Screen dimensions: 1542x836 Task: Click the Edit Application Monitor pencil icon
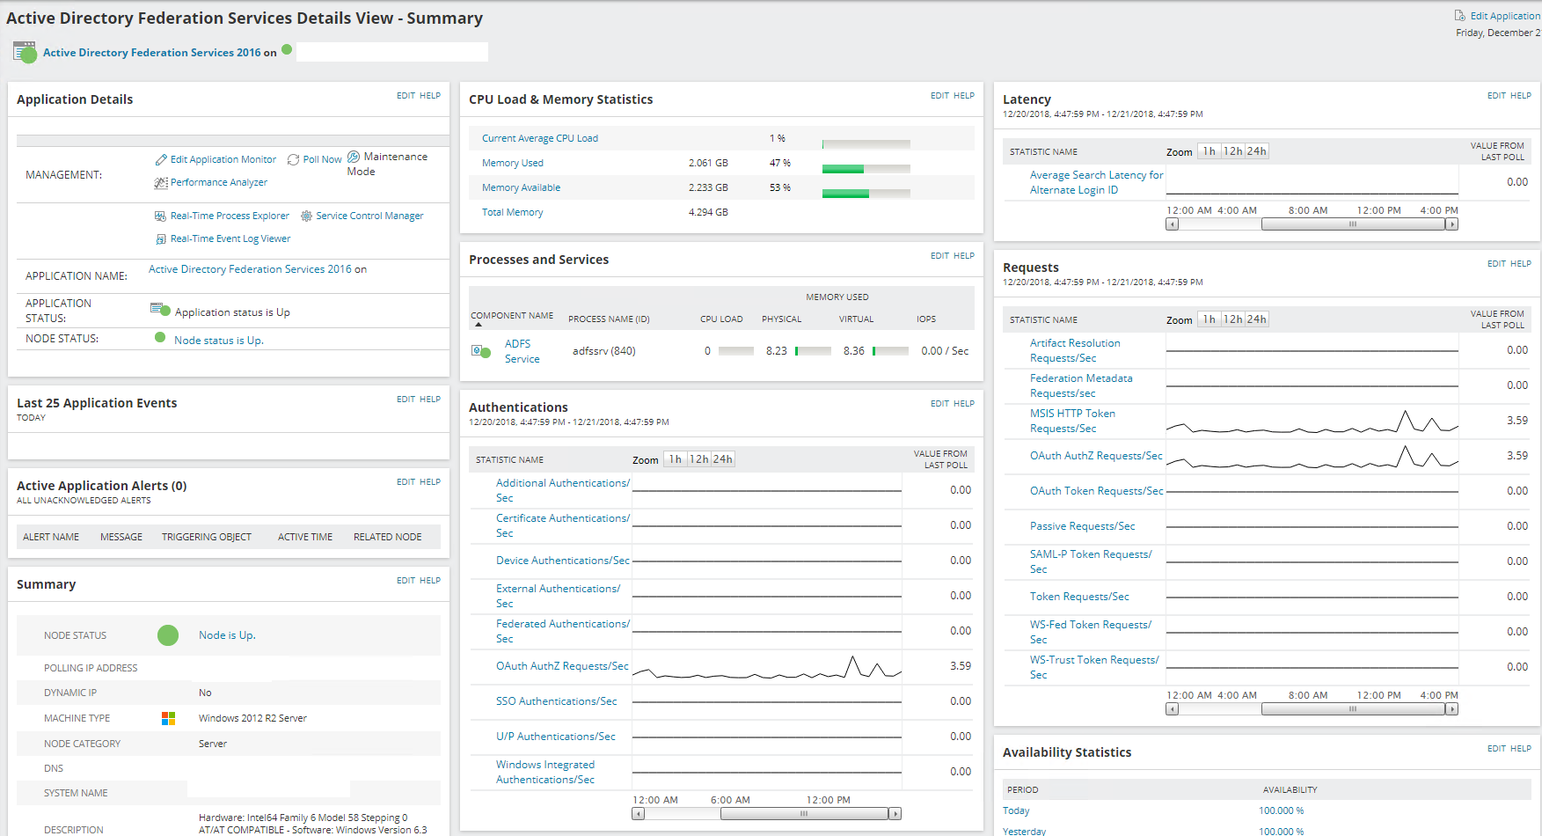tap(161, 160)
